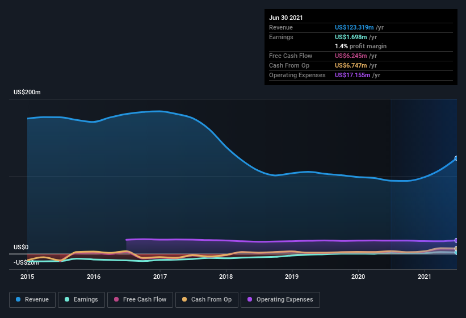The width and height of the screenshot is (466, 318).
Task: Click the 2018 x-axis label
Action: coord(226,277)
